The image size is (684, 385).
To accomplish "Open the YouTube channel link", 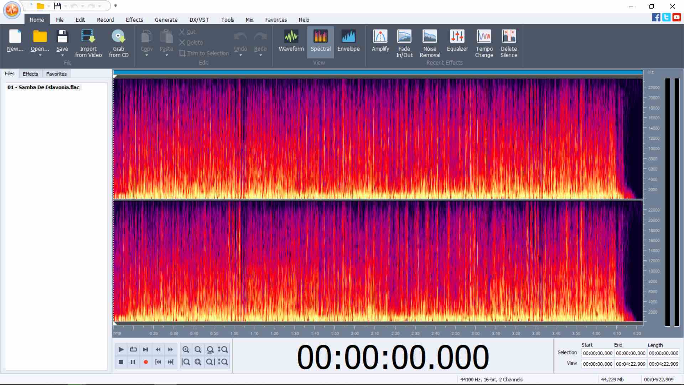I will (676, 17).
